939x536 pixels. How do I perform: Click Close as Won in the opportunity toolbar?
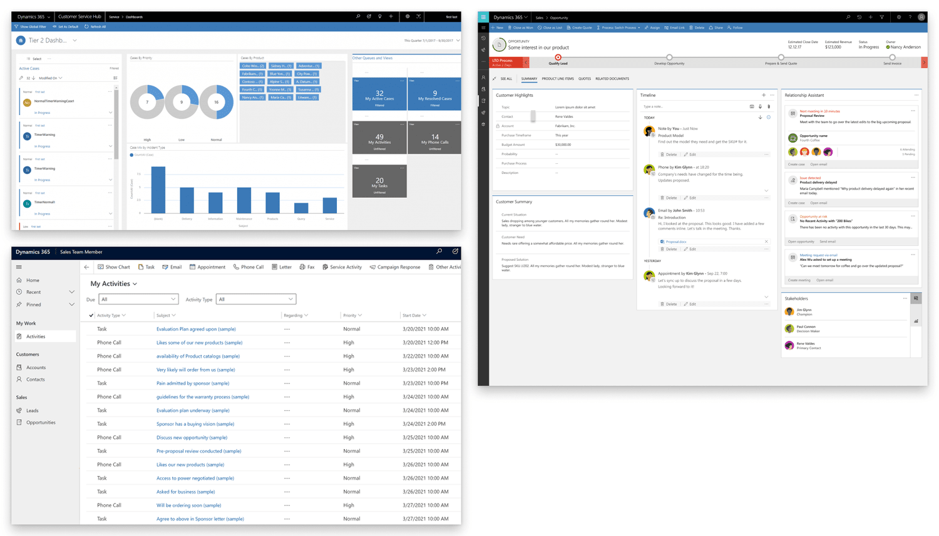tap(520, 28)
